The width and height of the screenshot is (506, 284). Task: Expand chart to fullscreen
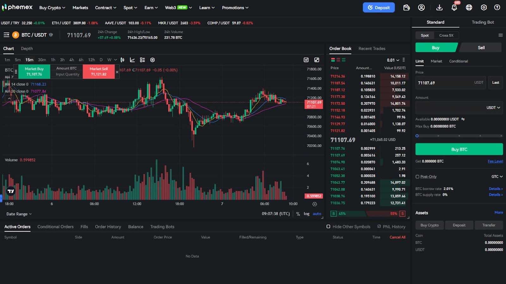coord(317,60)
